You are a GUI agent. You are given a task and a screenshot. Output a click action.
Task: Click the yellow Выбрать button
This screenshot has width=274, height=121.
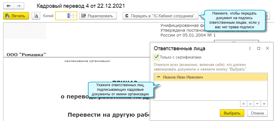pos(232,113)
